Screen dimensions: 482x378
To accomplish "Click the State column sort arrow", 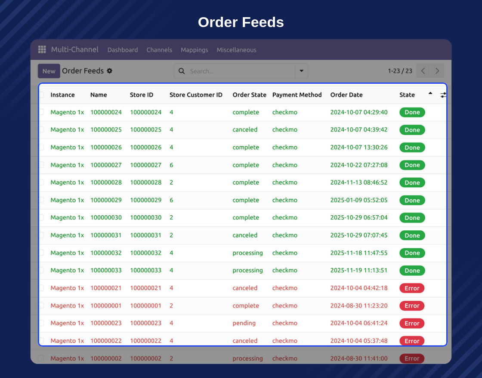I will (430, 93).
